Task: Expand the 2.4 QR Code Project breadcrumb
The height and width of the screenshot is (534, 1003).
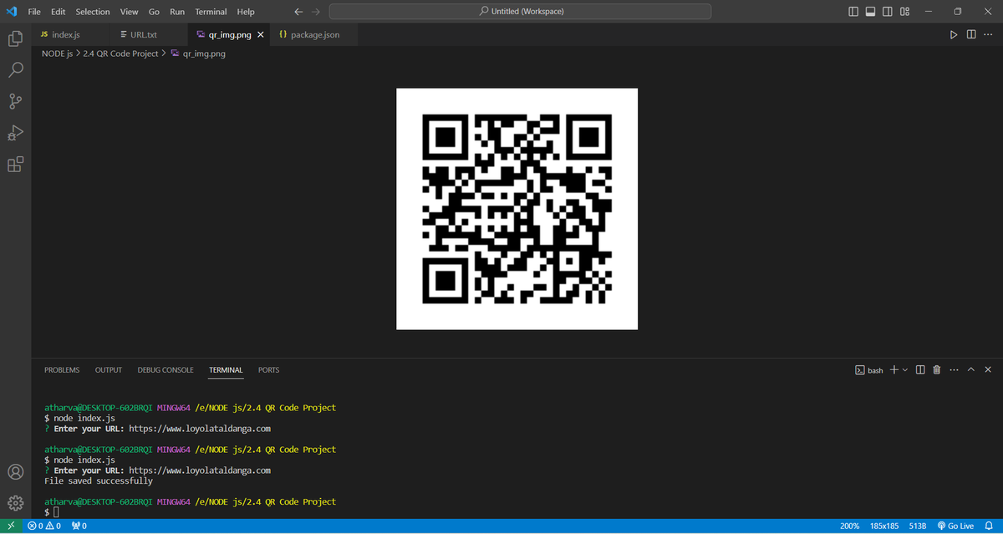Action: click(120, 53)
